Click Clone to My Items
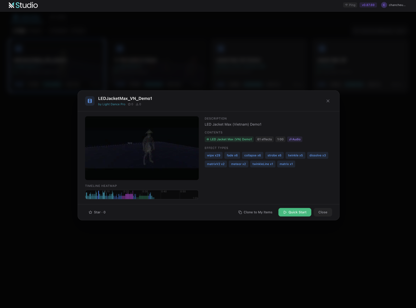416x308 pixels. tap(255, 212)
